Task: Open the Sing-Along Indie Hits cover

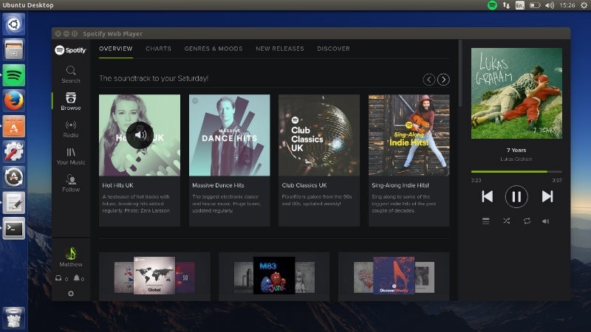Action: click(409, 135)
